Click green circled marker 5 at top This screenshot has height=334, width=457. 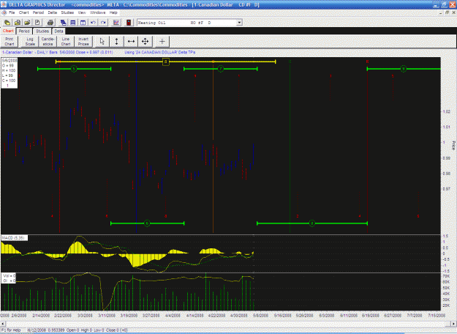(74, 69)
